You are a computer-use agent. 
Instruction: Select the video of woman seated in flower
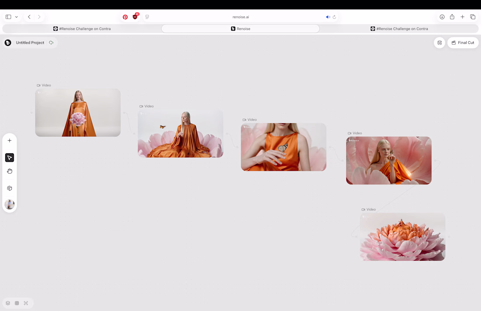180,134
